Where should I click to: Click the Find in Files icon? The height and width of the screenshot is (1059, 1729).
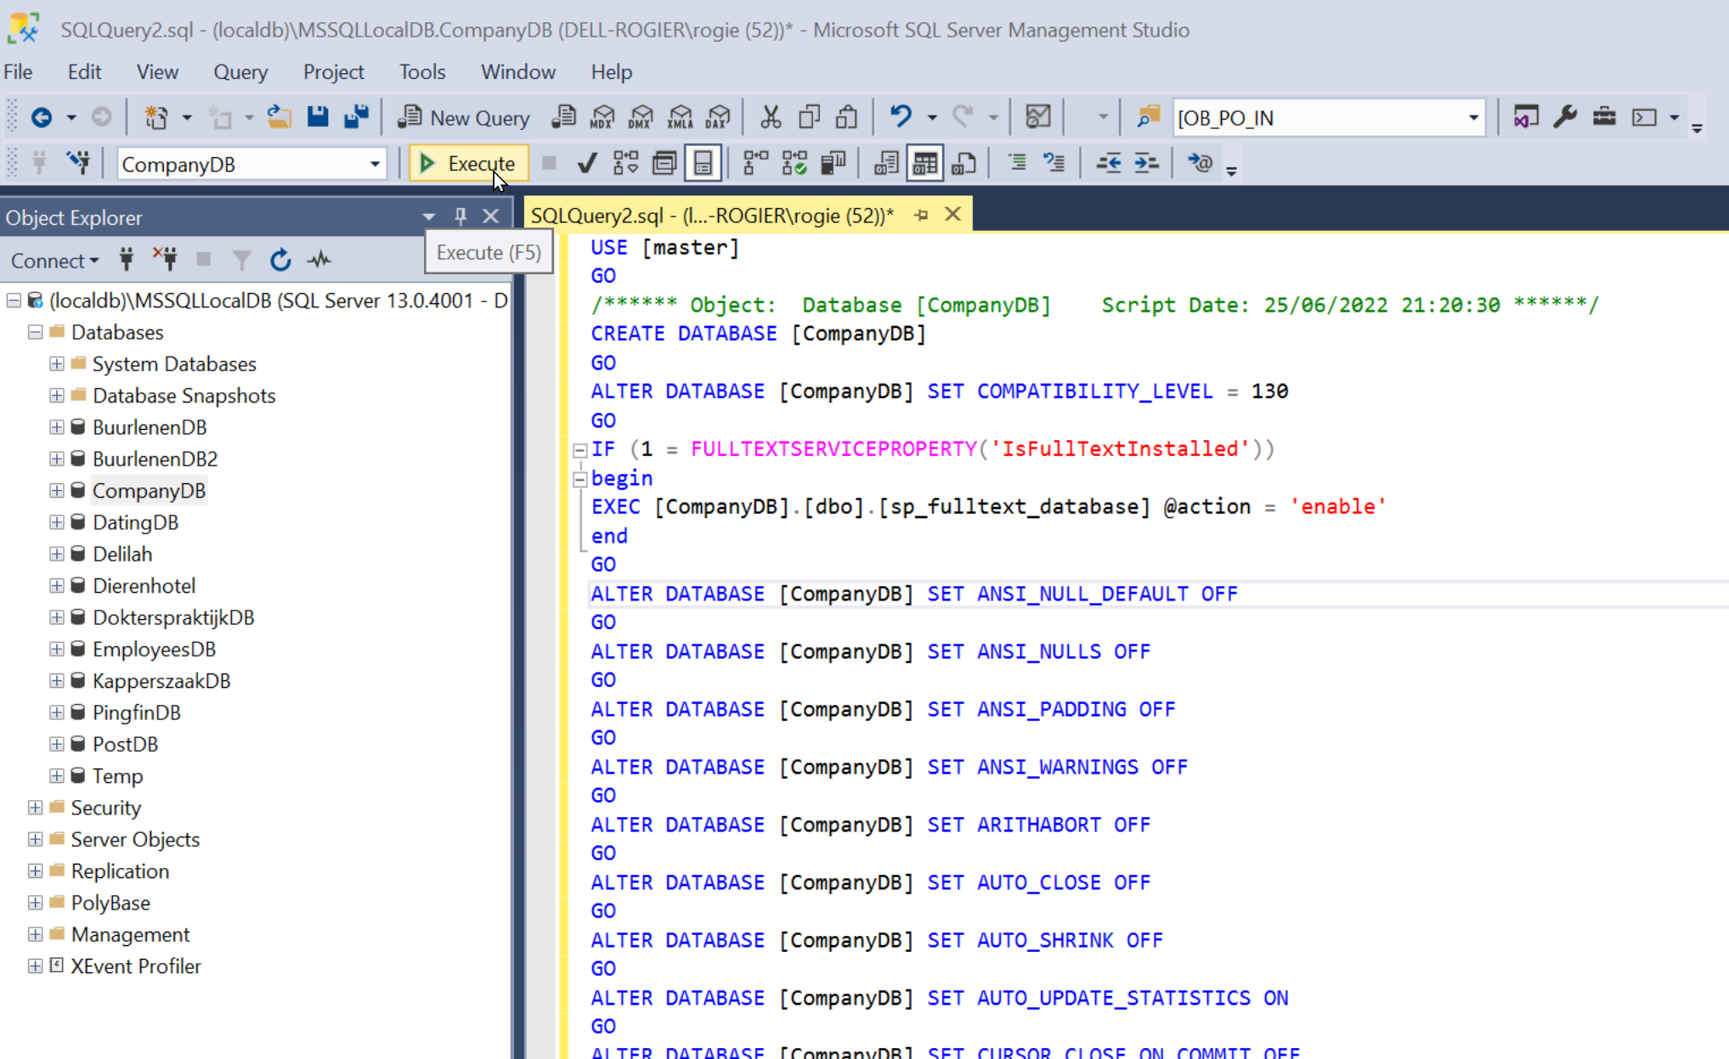click(1148, 117)
